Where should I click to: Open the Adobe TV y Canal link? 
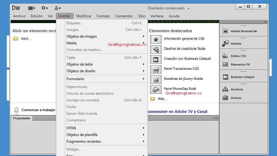coord(177,112)
